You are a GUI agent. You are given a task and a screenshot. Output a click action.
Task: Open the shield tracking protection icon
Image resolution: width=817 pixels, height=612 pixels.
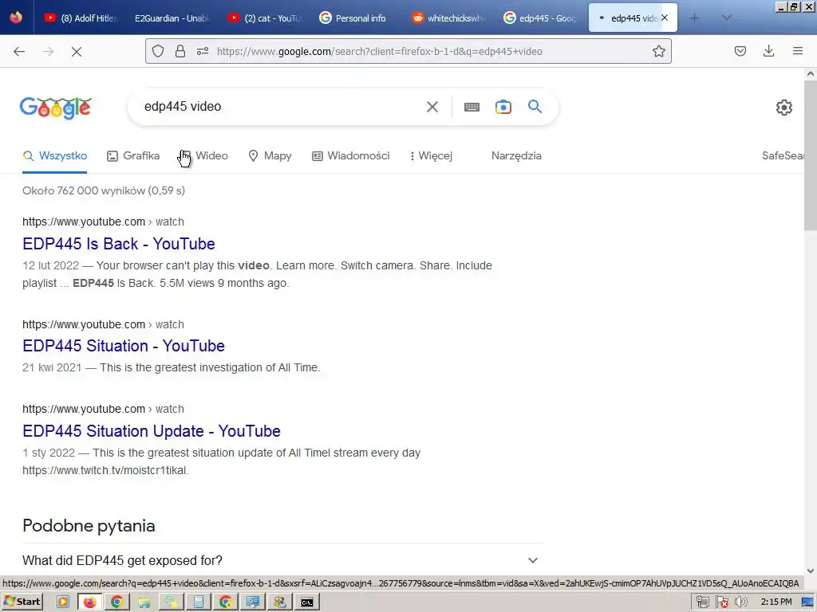158,51
